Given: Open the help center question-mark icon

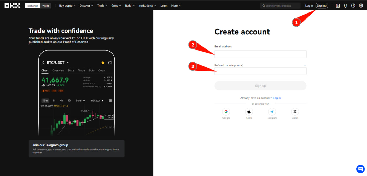Looking at the screenshot, I should (353, 5).
